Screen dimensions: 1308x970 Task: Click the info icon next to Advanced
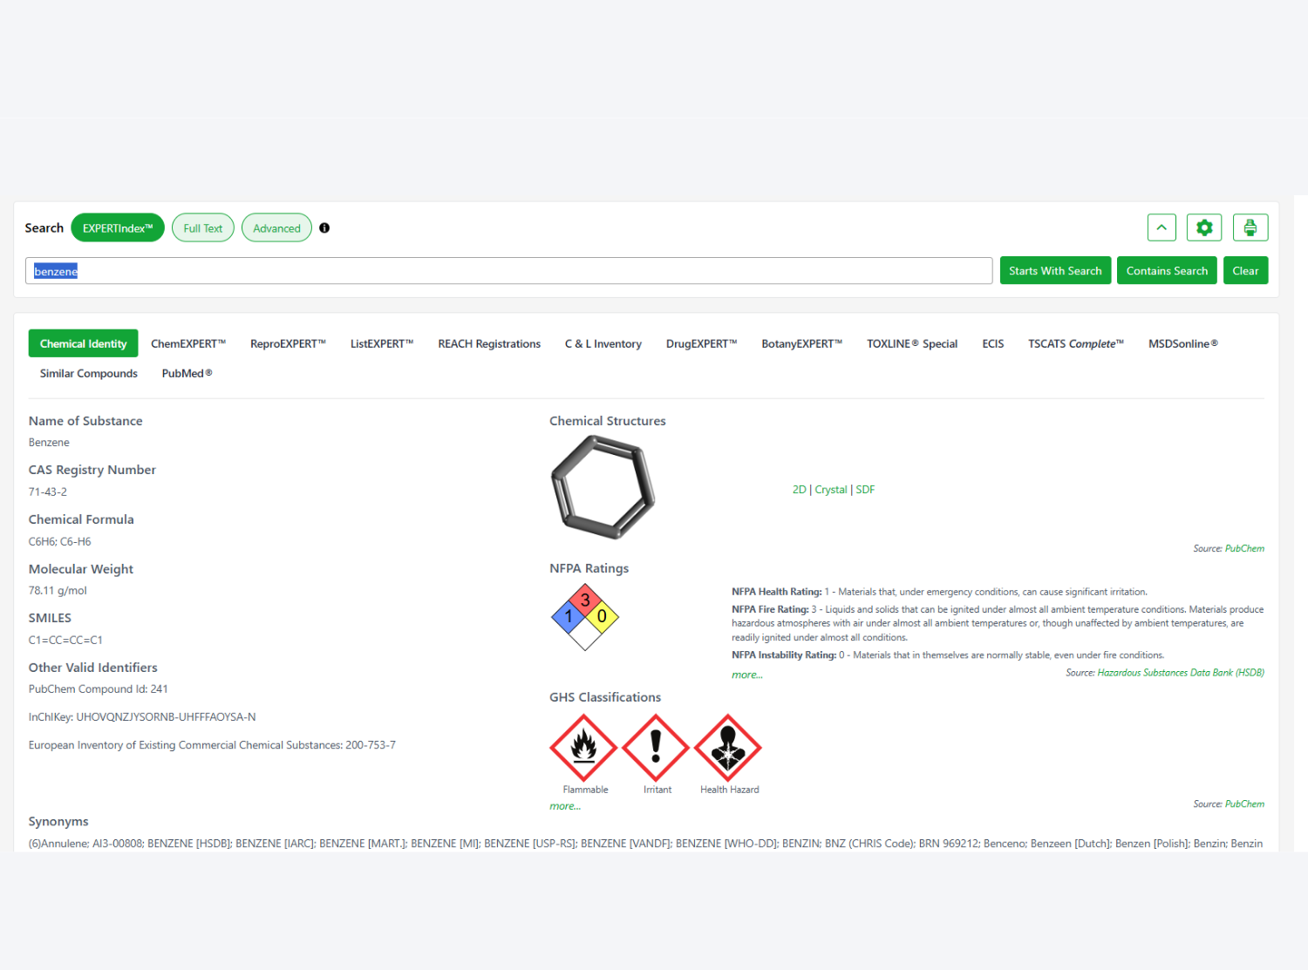[x=324, y=228]
